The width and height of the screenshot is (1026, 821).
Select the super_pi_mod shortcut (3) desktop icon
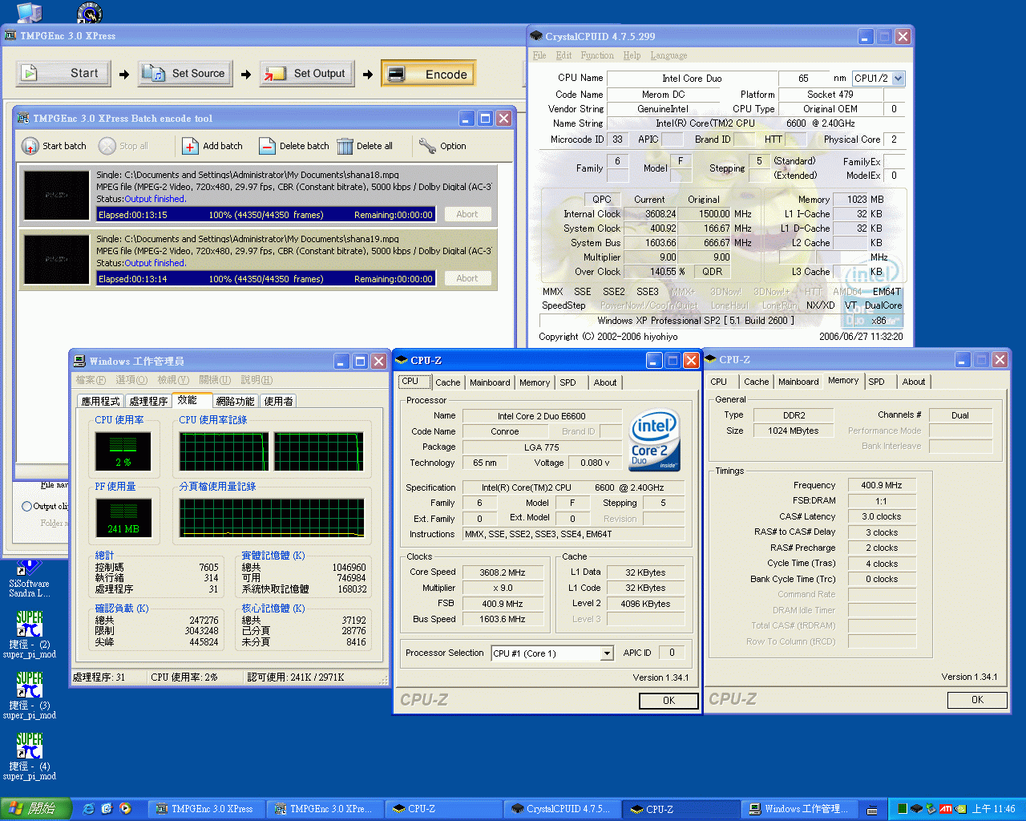pos(30,696)
